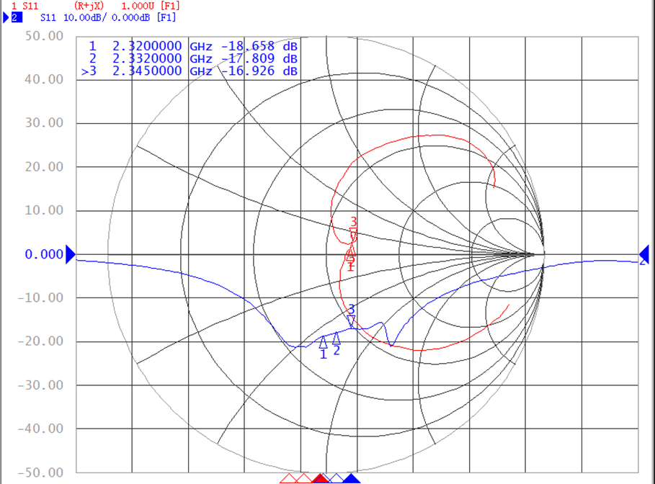
Task: Click the blue reference level arrow at 0.000
Action: tap(70, 254)
